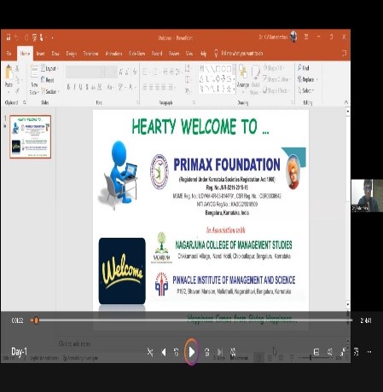Skip to next track in video player
The height and width of the screenshot is (392, 383).
tap(220, 352)
